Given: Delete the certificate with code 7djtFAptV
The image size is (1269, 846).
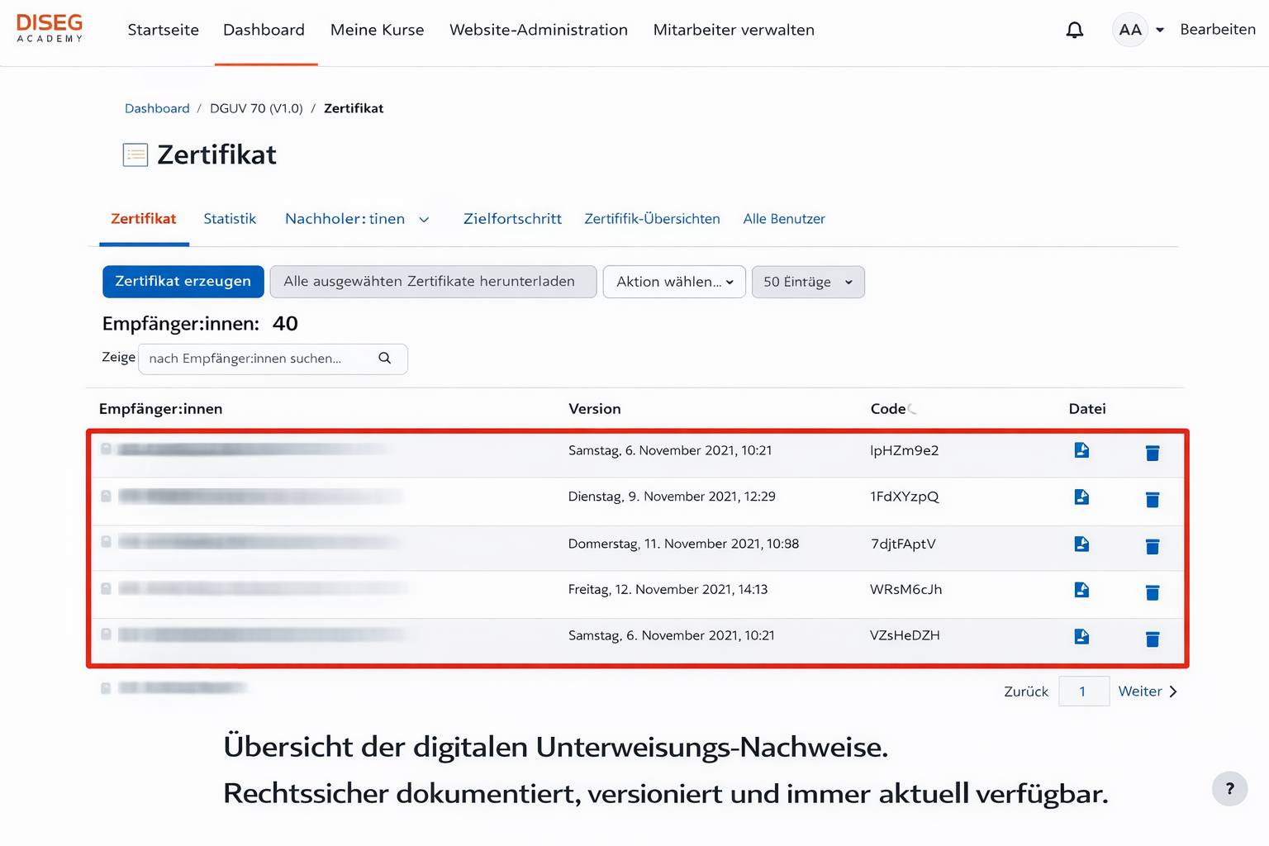Looking at the screenshot, I should coord(1152,546).
